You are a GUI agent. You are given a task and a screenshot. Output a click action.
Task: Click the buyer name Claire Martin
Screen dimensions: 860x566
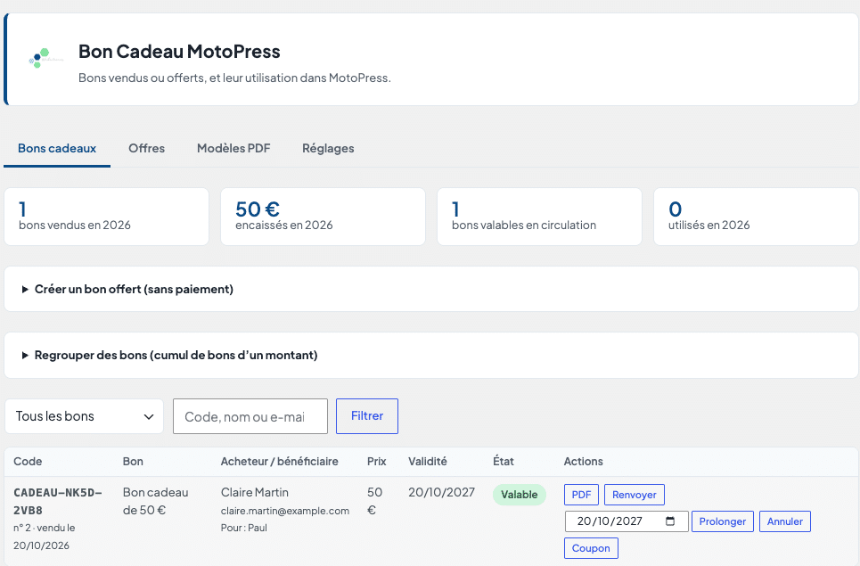pos(255,493)
